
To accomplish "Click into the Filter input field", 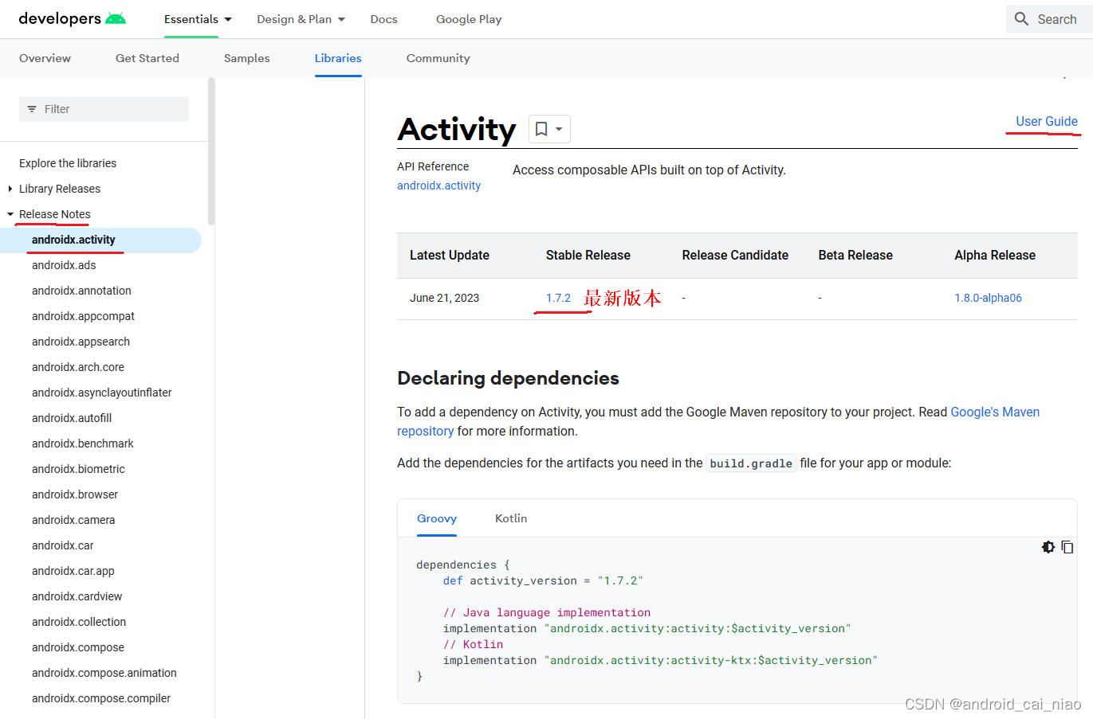I will point(104,109).
